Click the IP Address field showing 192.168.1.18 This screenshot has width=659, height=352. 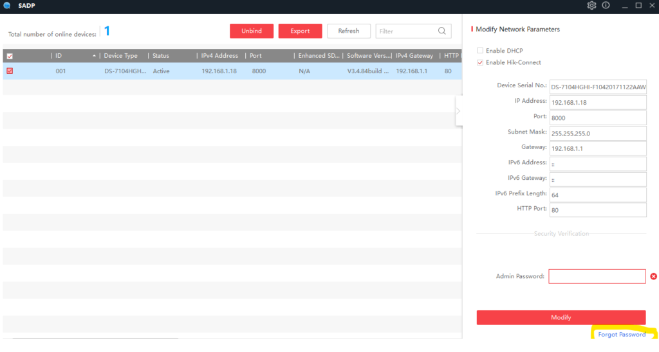click(x=598, y=102)
